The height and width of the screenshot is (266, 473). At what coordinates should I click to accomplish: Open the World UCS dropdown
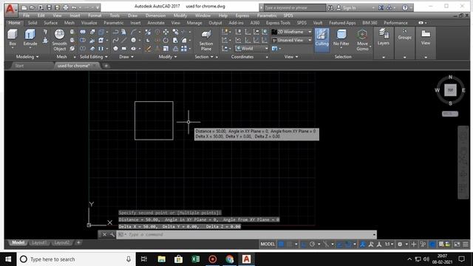[252, 48]
